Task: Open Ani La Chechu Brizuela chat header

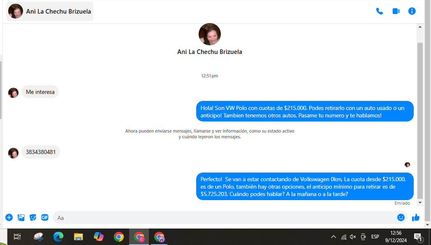Action: (x=50, y=11)
